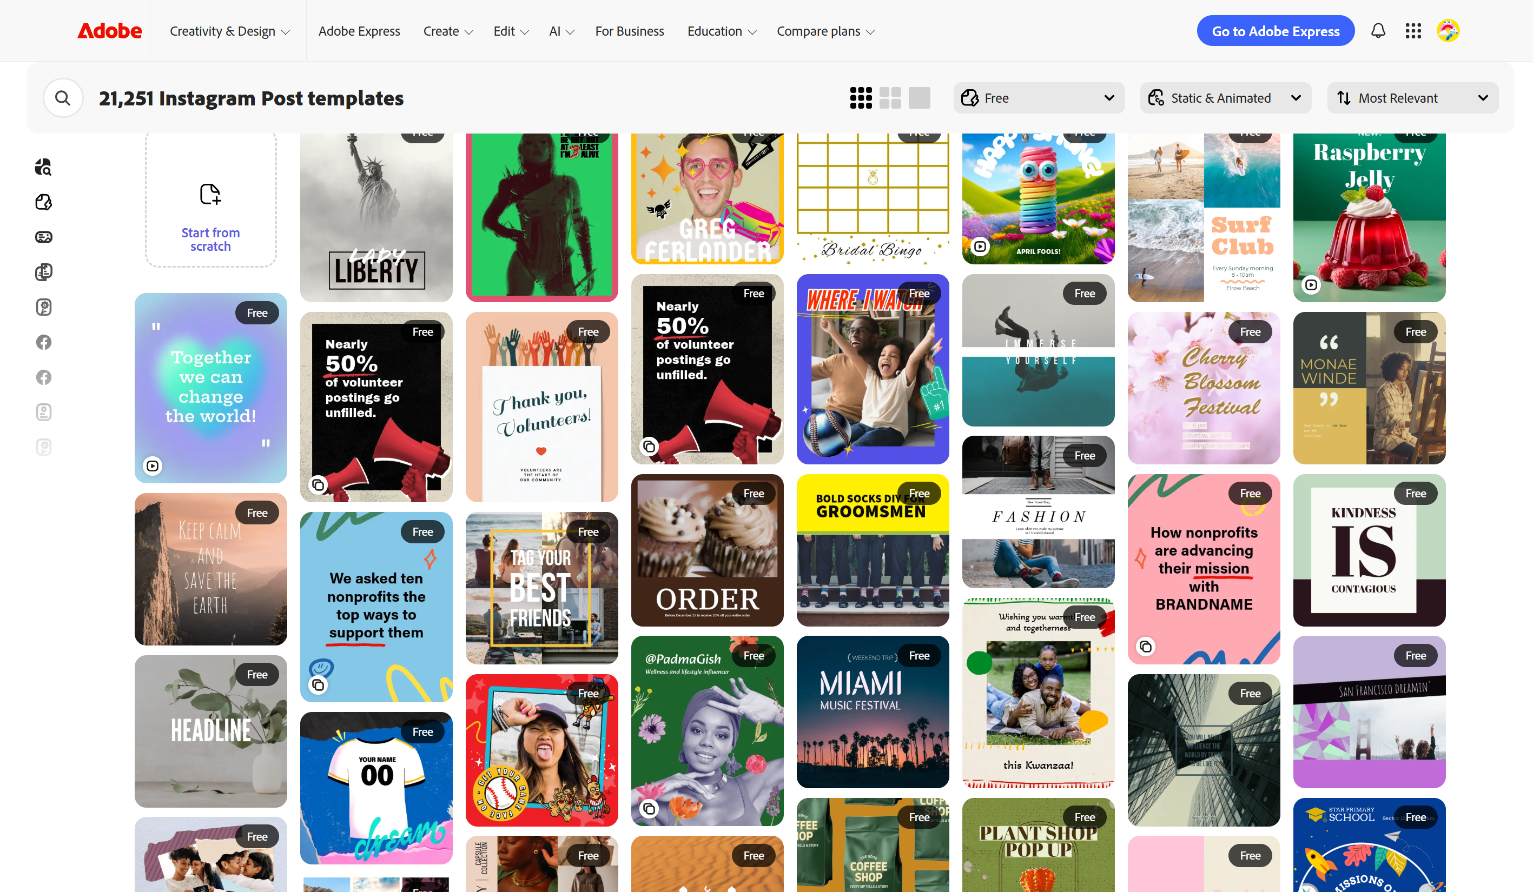This screenshot has width=1533, height=892.
Task: Open the Raspberry Jelly video template thumbnail
Action: pos(1369,216)
